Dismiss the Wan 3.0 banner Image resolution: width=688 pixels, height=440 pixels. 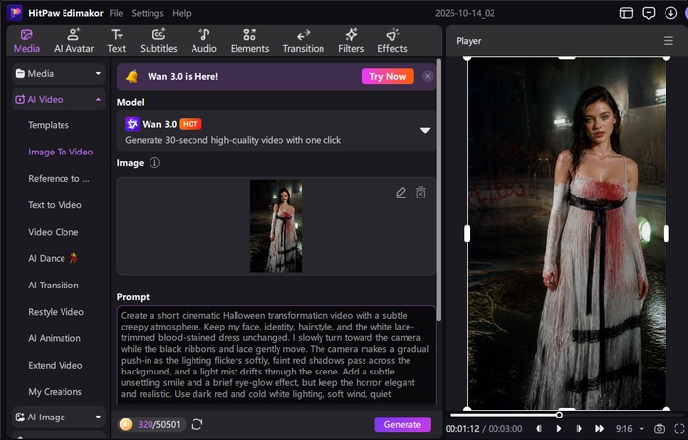tap(428, 76)
